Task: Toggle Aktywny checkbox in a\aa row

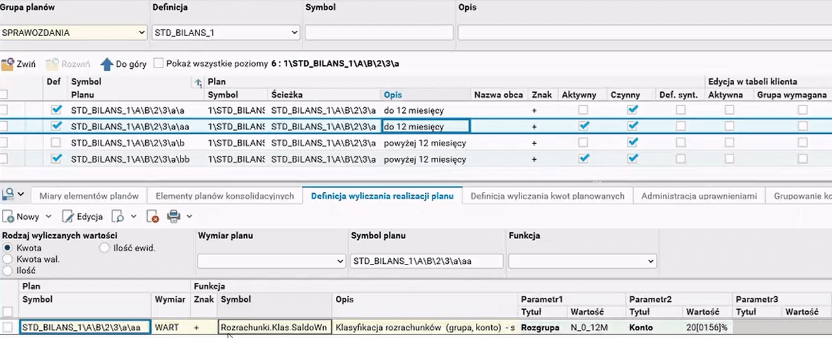Action: tap(584, 126)
